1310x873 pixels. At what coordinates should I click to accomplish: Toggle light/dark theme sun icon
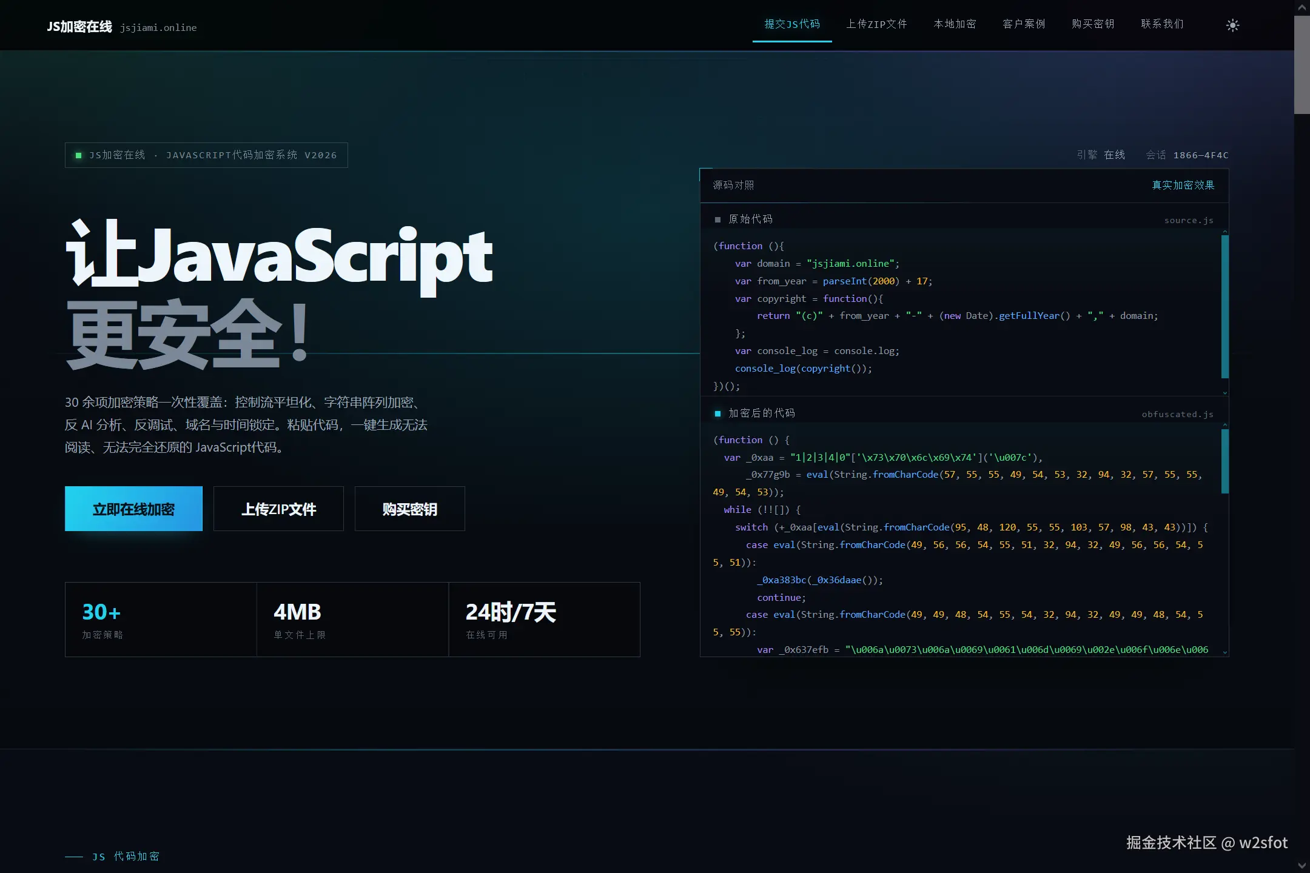pyautogui.click(x=1232, y=25)
